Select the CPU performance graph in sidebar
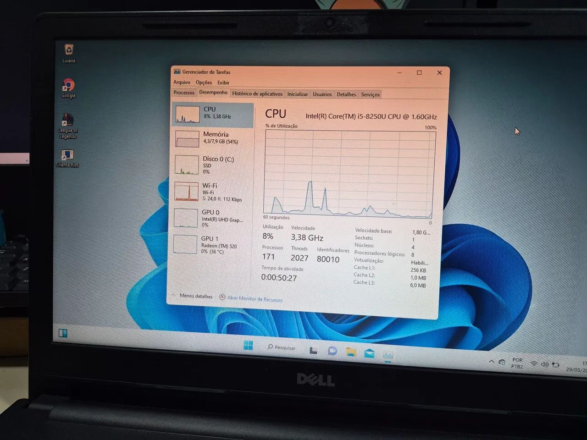The width and height of the screenshot is (587, 440). coord(212,114)
